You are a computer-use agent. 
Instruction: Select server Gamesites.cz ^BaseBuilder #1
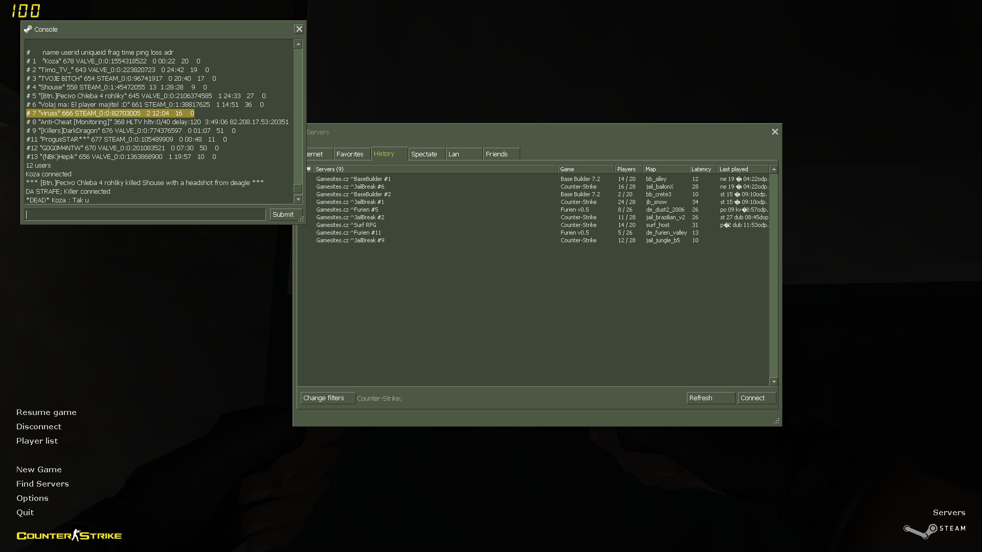coord(537,179)
